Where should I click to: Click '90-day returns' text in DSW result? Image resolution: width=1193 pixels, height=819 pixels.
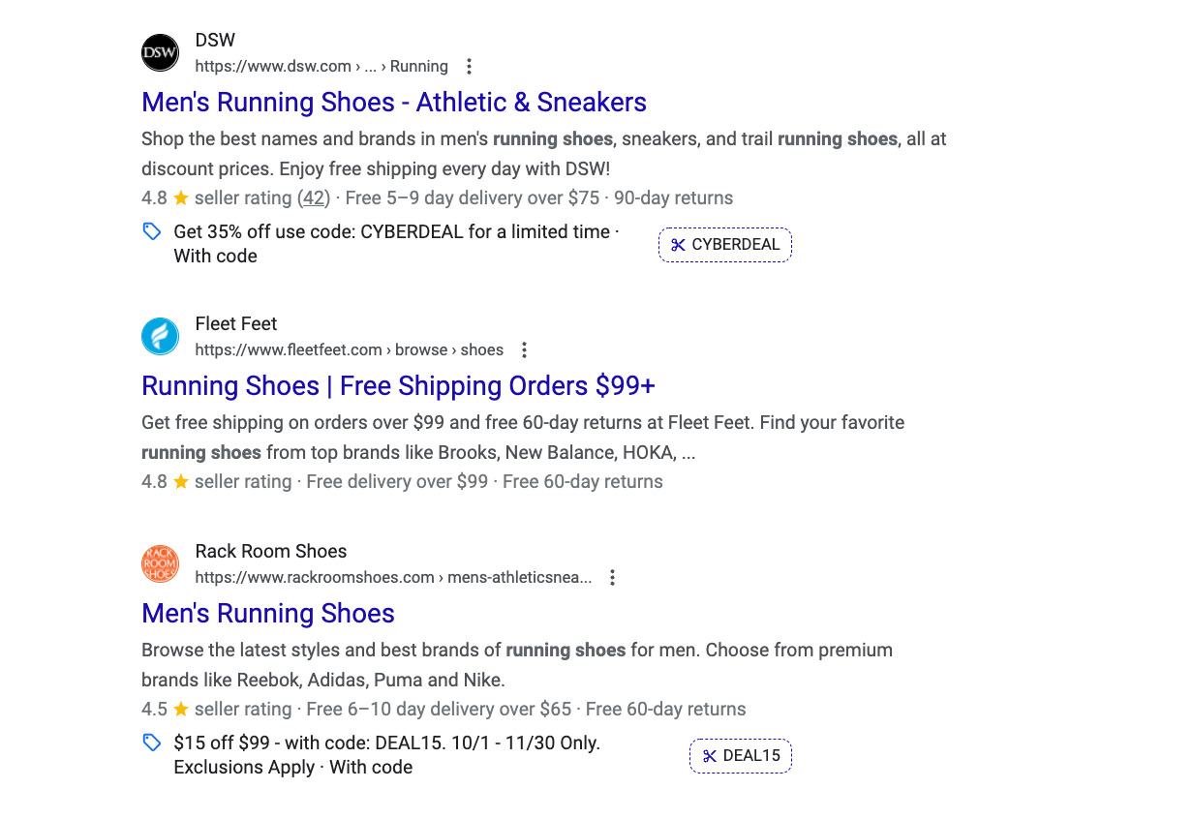674,198
